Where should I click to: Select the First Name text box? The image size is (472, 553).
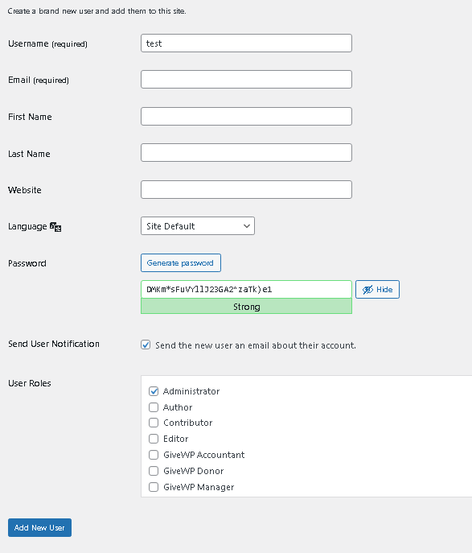pyautogui.click(x=246, y=117)
